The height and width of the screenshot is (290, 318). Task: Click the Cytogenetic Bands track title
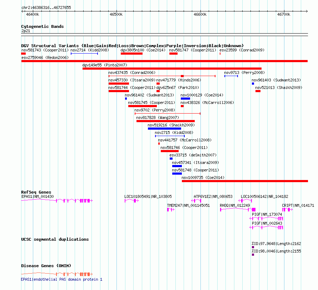coord(43,26)
